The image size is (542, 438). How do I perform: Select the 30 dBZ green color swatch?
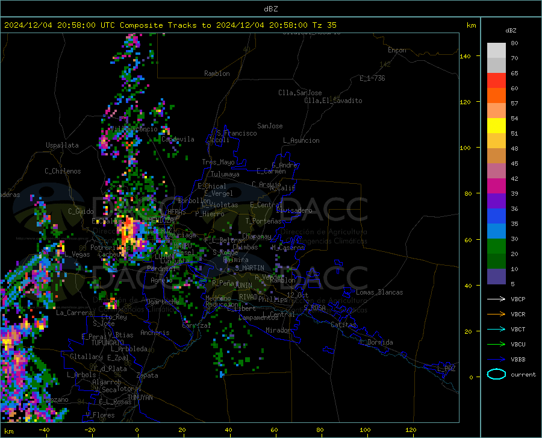(x=496, y=246)
